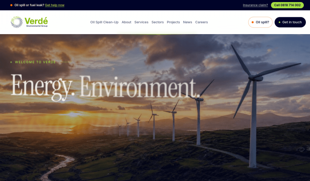
Task: View the Projects page
Action: point(173,22)
